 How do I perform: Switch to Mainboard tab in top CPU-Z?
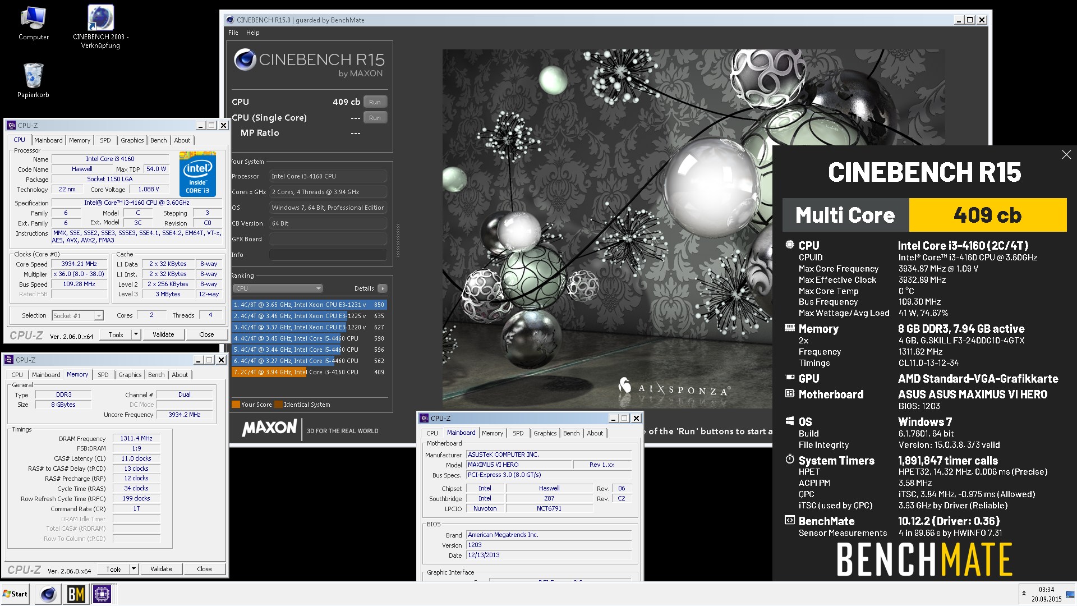tap(48, 140)
